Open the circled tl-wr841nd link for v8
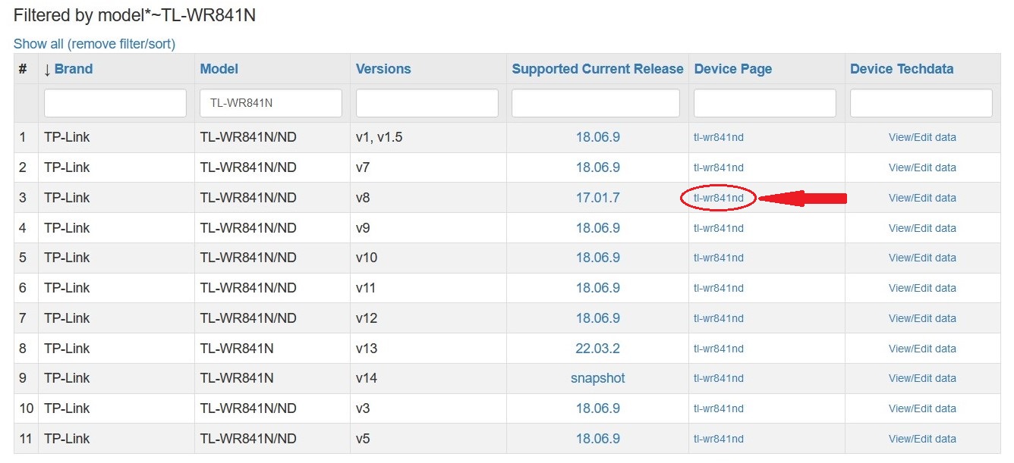1014x463 pixels. (718, 198)
